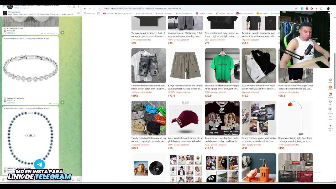The image size is (336, 189).
Task: Open the Telegram channel three-dot menu
Action: 78,7
